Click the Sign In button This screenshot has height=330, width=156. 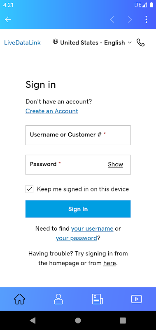click(78, 209)
